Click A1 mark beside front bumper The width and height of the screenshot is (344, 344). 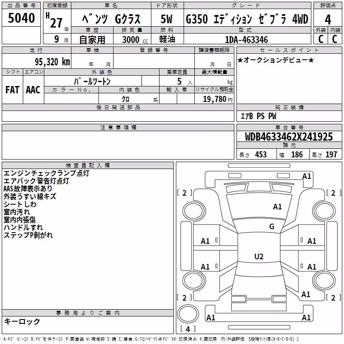(307, 176)
